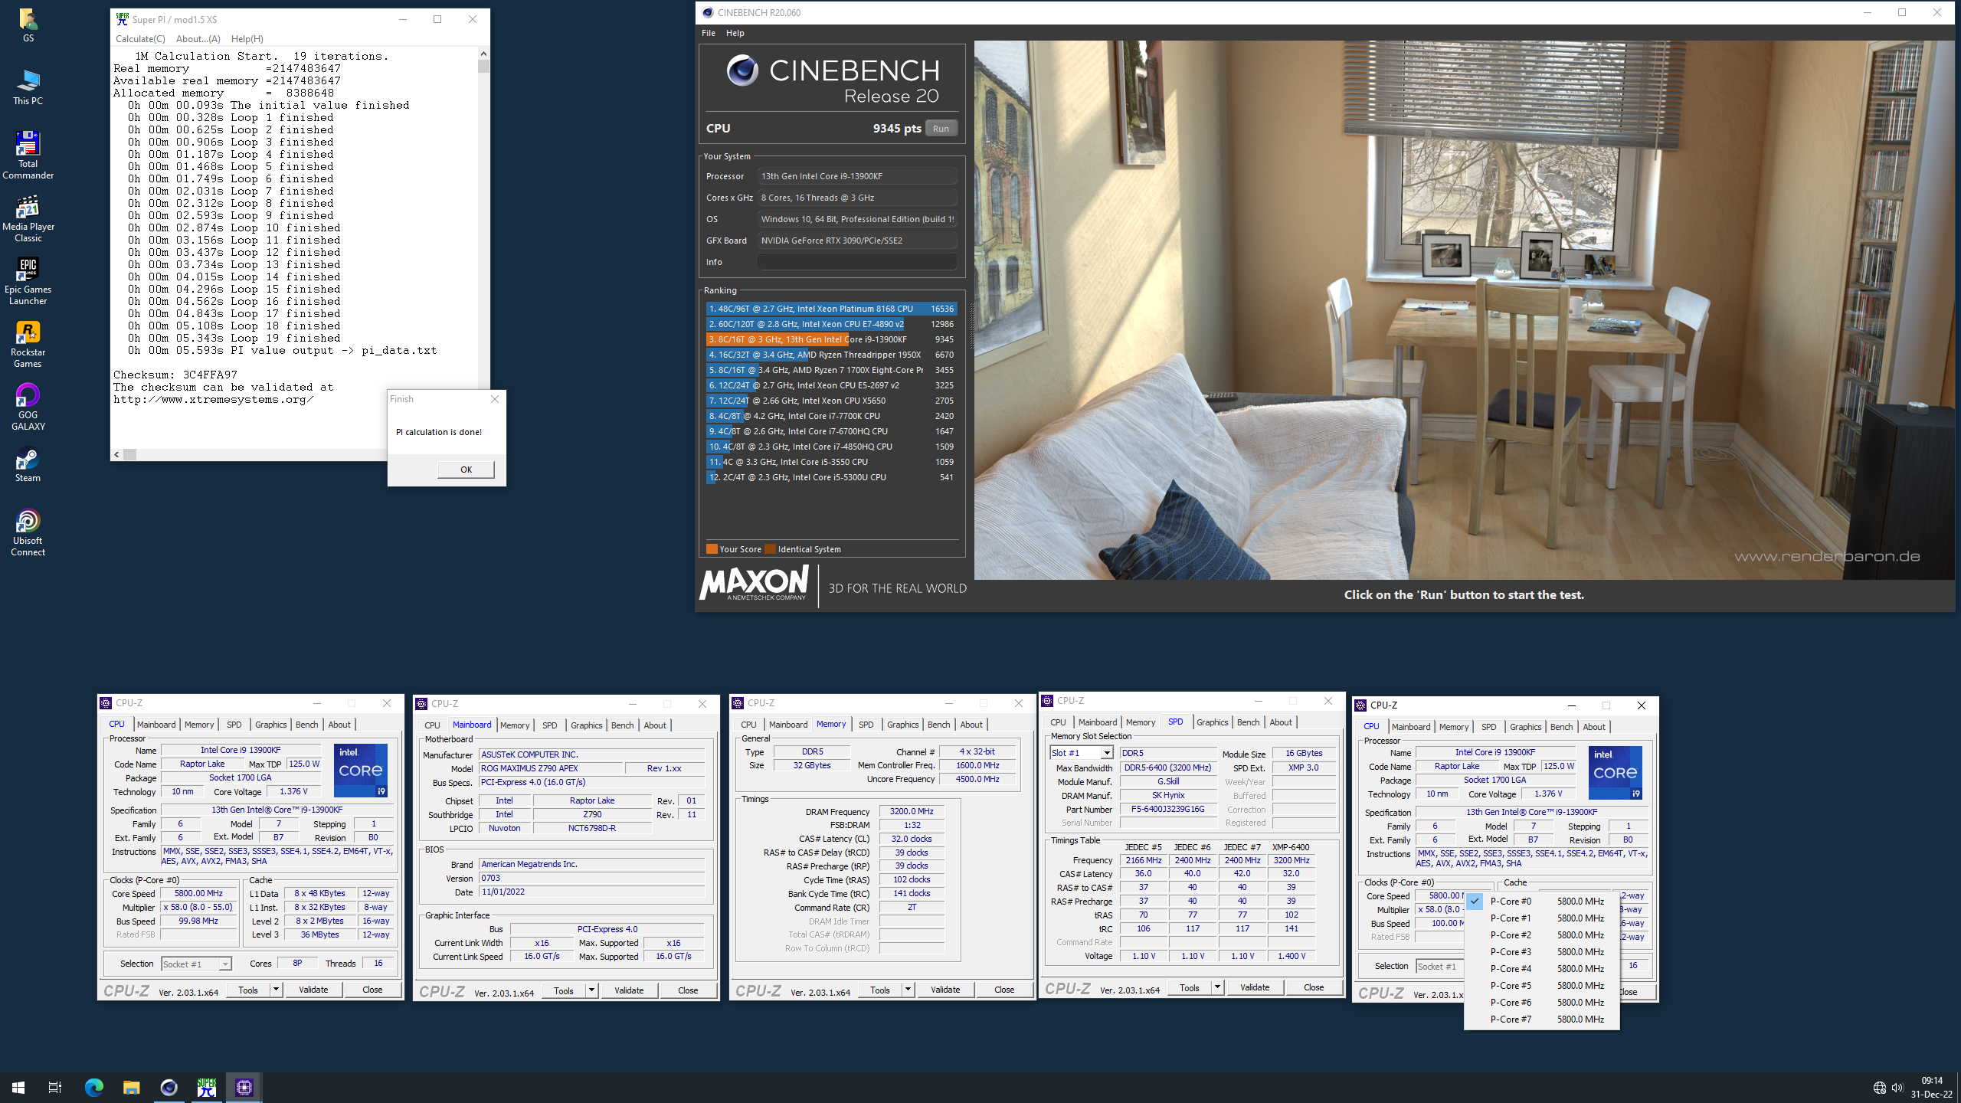Click the Super PI title bar icon

[122, 19]
